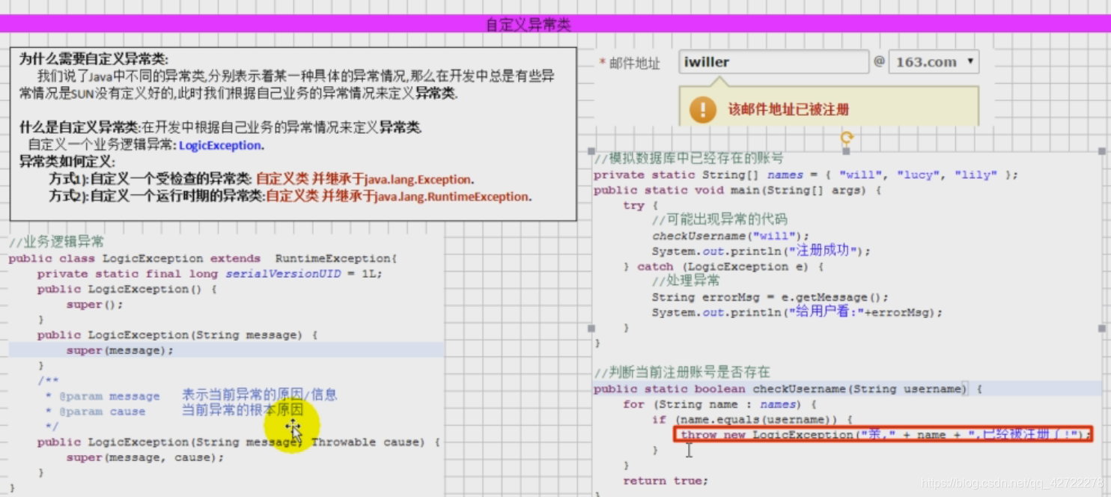Open the 163.com email domain dropdown

[934, 62]
